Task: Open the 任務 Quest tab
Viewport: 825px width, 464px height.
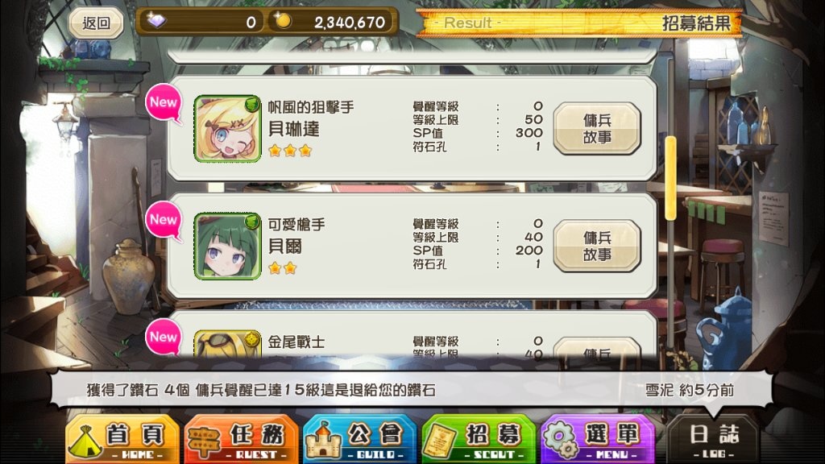Action: pyautogui.click(x=242, y=439)
